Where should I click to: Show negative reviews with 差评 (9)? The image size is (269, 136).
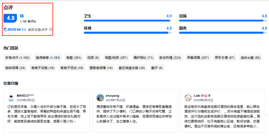point(157,68)
